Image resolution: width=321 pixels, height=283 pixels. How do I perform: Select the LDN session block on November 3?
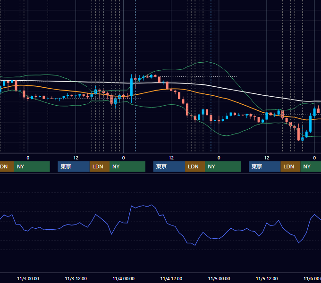100,166
